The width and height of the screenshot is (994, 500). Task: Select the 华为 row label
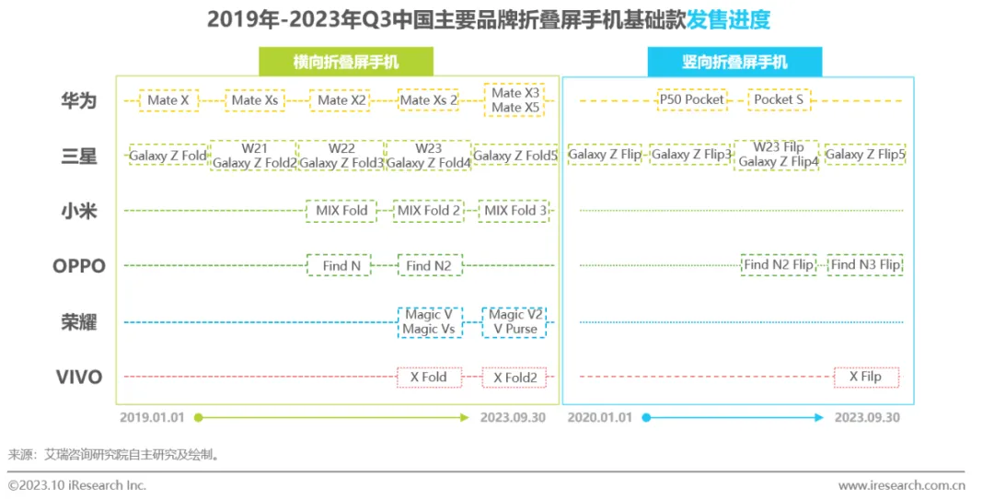78,100
